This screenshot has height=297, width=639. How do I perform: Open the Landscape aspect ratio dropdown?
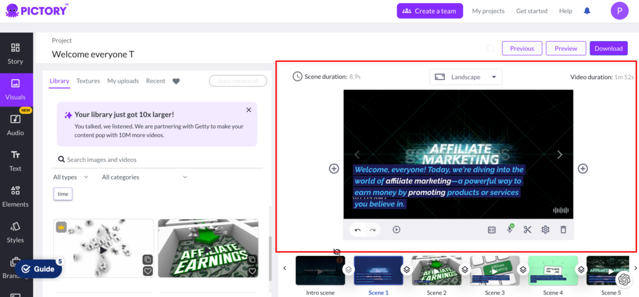tap(466, 77)
